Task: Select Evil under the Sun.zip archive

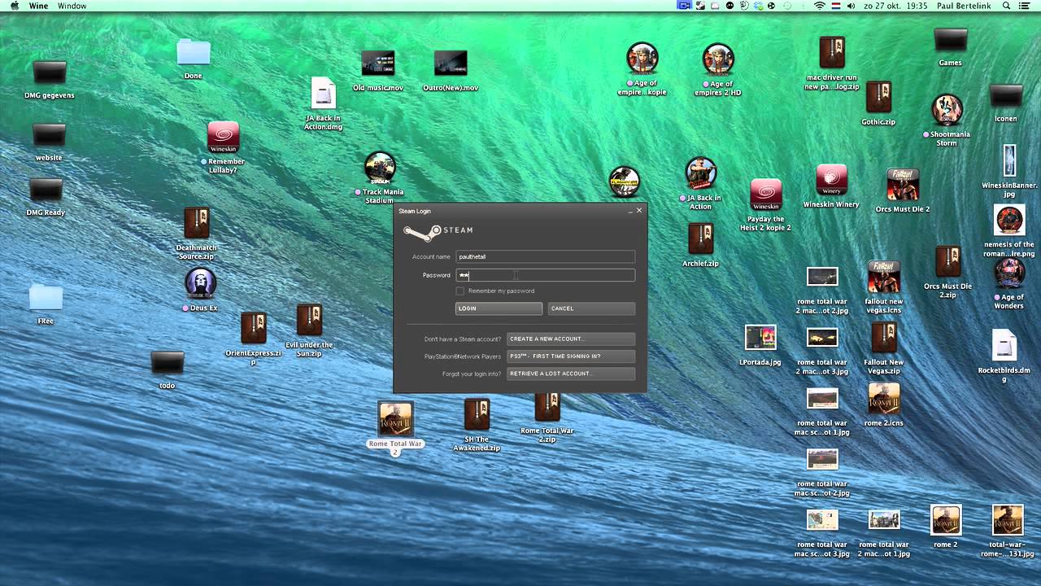Action: pos(309,320)
